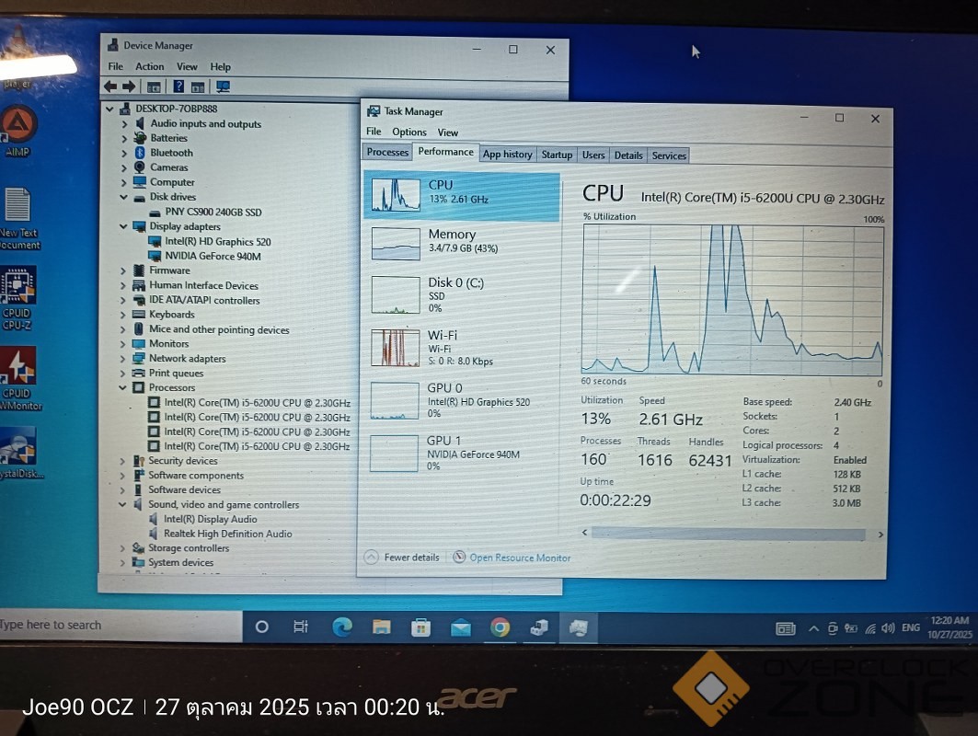Click the Wi-Fi network tray icon
This screenshot has width=978, height=736.
(x=870, y=628)
